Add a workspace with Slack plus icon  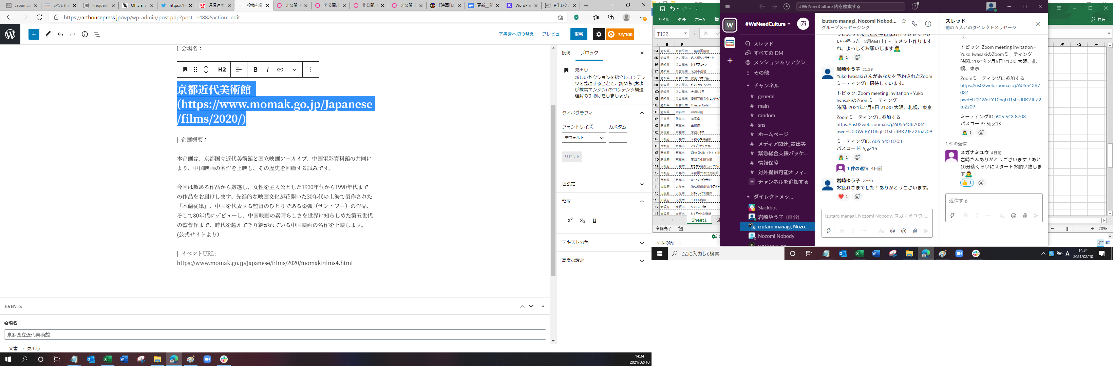pos(730,60)
